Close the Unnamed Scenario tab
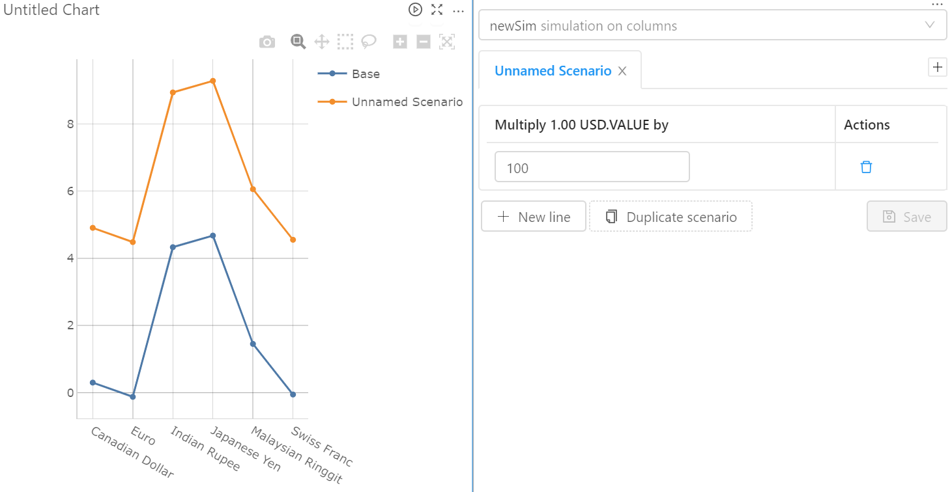The image size is (952, 492). point(622,70)
